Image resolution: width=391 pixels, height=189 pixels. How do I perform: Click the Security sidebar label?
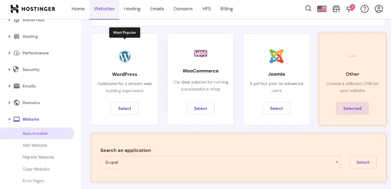(31, 69)
